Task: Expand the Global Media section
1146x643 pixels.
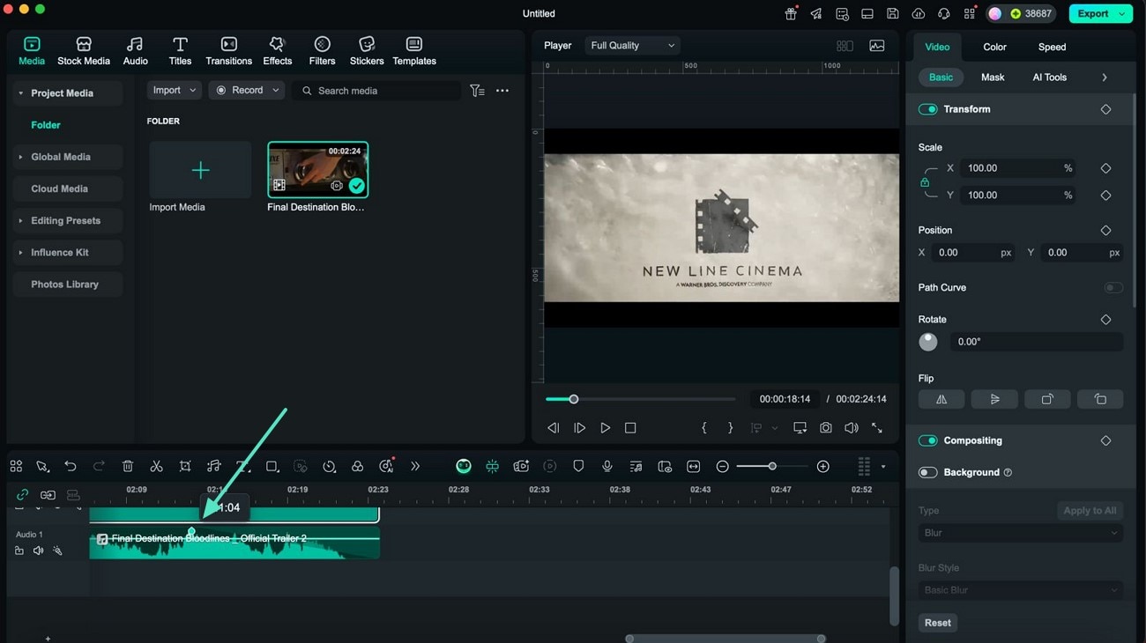Action: (20, 157)
